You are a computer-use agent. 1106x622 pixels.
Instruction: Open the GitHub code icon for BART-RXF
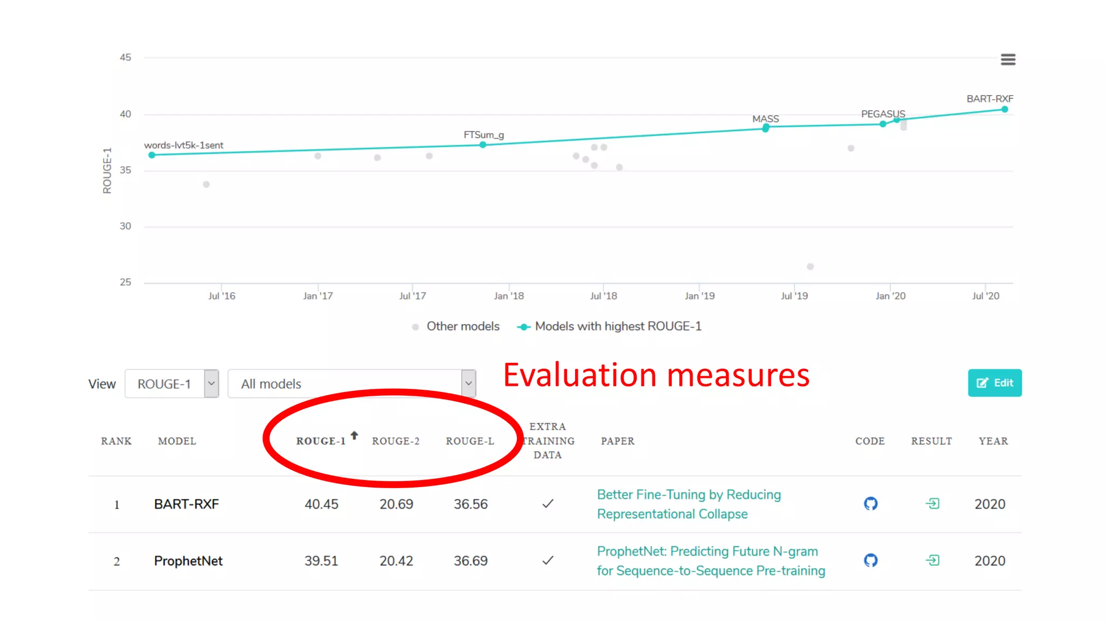[x=871, y=504]
